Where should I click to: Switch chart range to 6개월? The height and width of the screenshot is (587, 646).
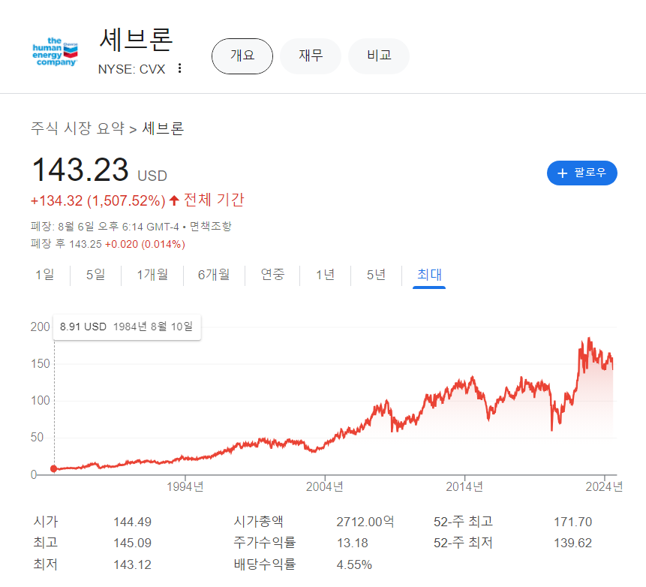[x=214, y=275]
